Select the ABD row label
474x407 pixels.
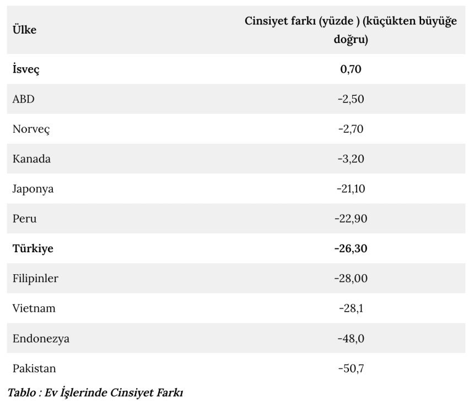(24, 99)
